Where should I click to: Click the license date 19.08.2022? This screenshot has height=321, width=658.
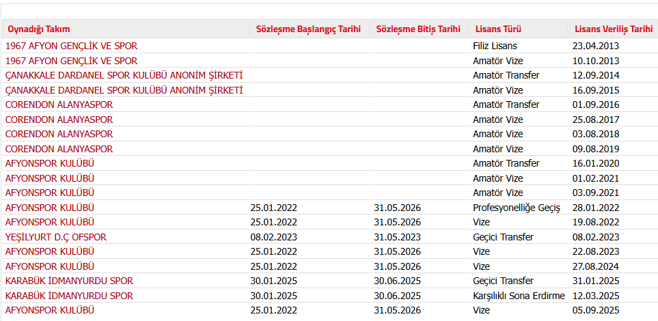[x=596, y=222]
